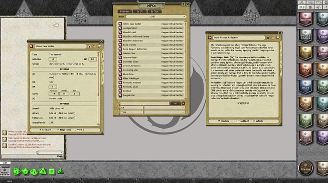Viewport: 328px width, 183px height.
Task: Click the Albino Cave Spider window lock icon
Action: click(90, 46)
